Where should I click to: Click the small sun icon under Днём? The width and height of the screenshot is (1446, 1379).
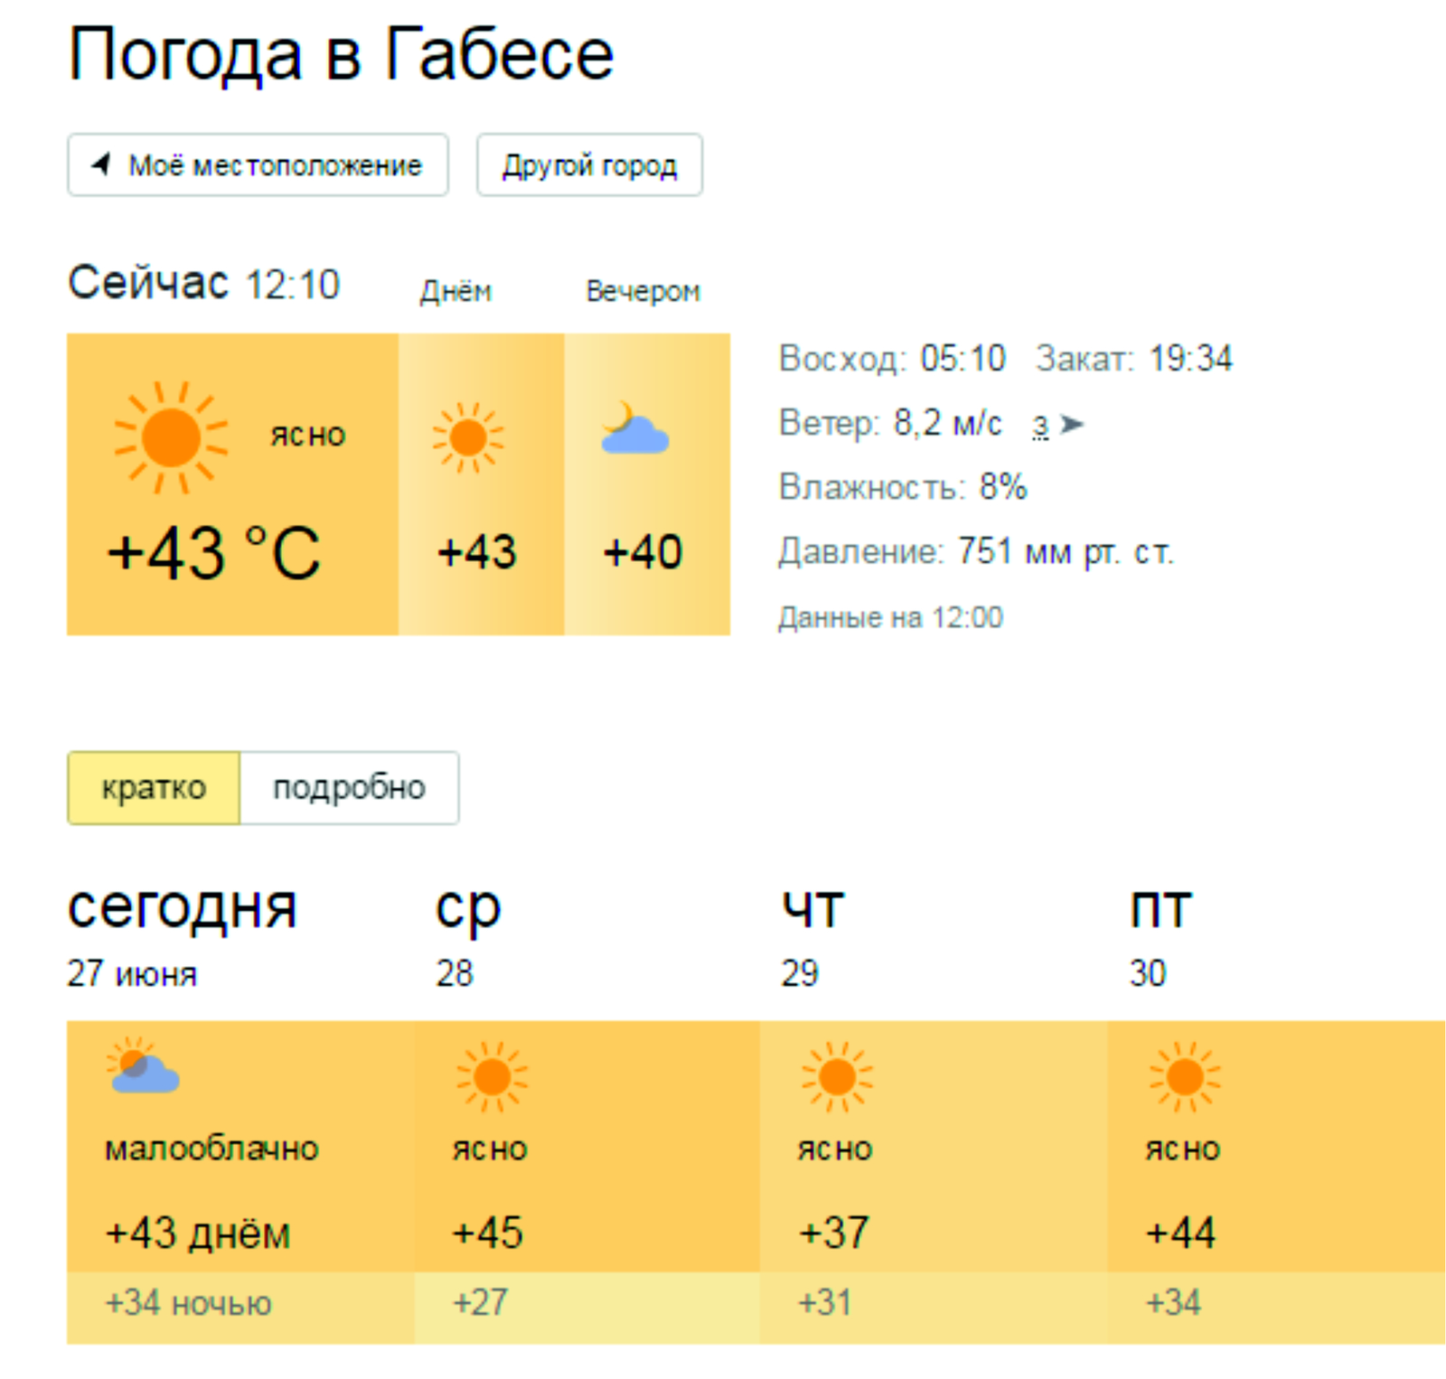click(x=468, y=438)
